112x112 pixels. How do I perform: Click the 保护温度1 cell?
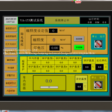pyautogui.click(x=48, y=58)
